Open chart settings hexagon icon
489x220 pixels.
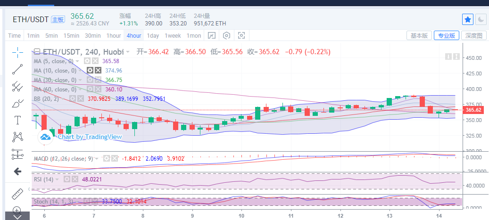click(x=226, y=35)
